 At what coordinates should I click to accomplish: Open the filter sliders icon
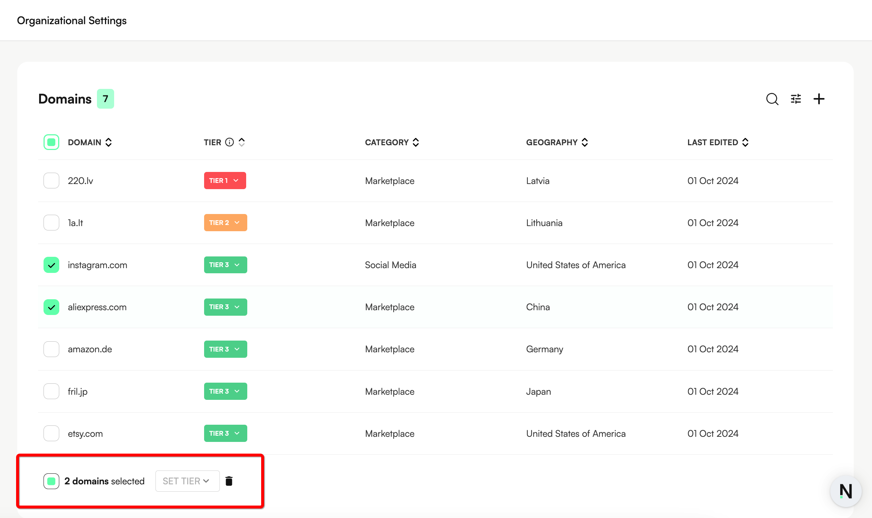click(796, 99)
